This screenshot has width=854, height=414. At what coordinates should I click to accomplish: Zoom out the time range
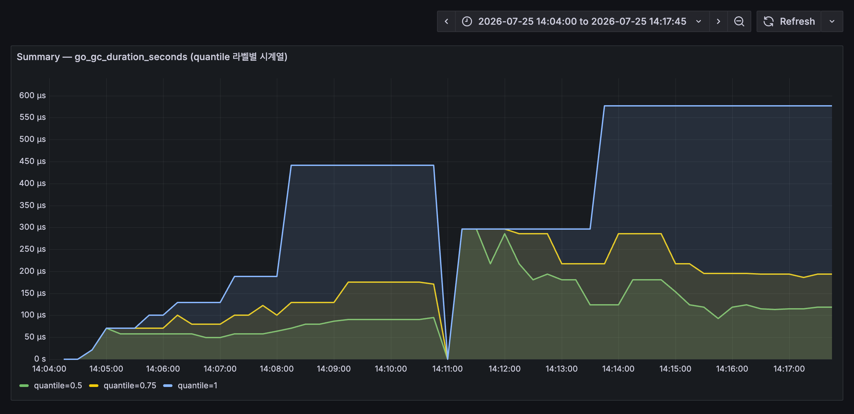(x=739, y=21)
